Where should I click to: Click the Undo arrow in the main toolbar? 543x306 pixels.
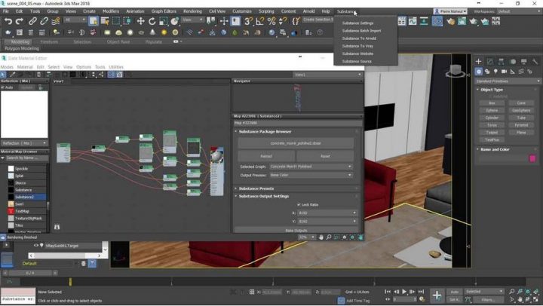(x=8, y=21)
